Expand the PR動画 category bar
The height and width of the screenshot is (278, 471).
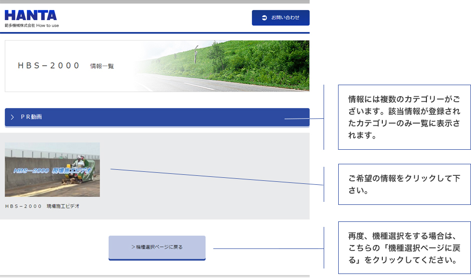(x=157, y=117)
